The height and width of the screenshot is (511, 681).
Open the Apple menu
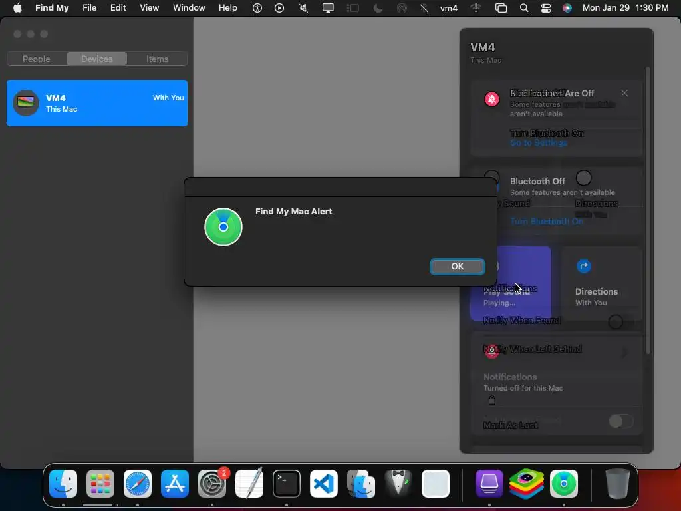pyautogui.click(x=17, y=8)
